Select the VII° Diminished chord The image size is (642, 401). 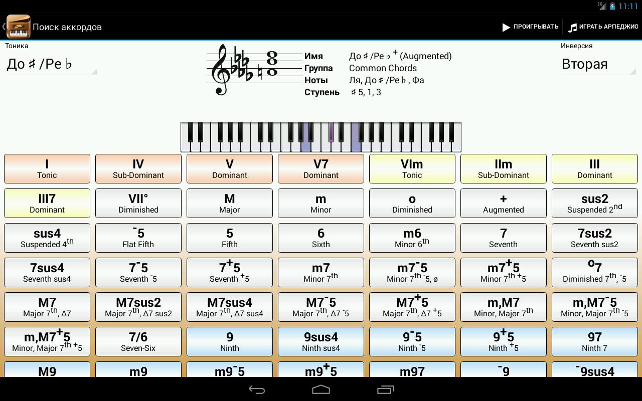click(x=138, y=204)
